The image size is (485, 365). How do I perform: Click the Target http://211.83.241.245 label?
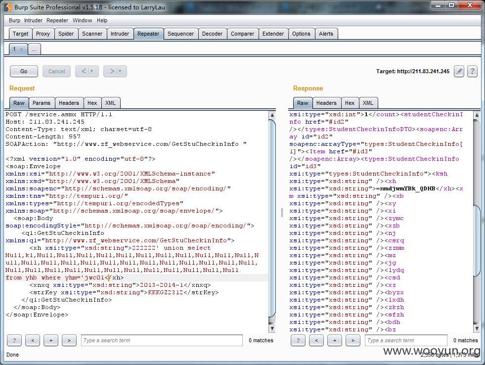pyautogui.click(x=413, y=71)
